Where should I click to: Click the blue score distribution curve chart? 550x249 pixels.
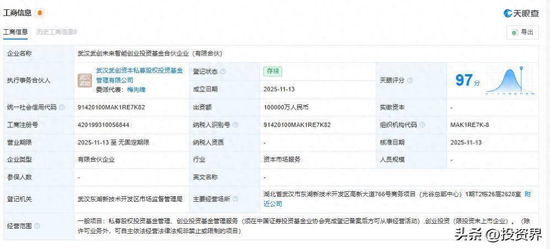click(510, 81)
